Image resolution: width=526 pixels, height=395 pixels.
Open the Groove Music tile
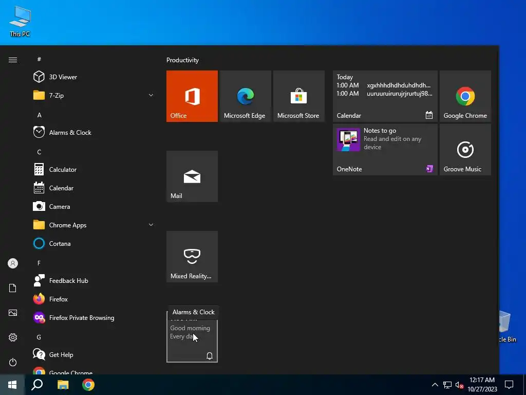tap(465, 150)
